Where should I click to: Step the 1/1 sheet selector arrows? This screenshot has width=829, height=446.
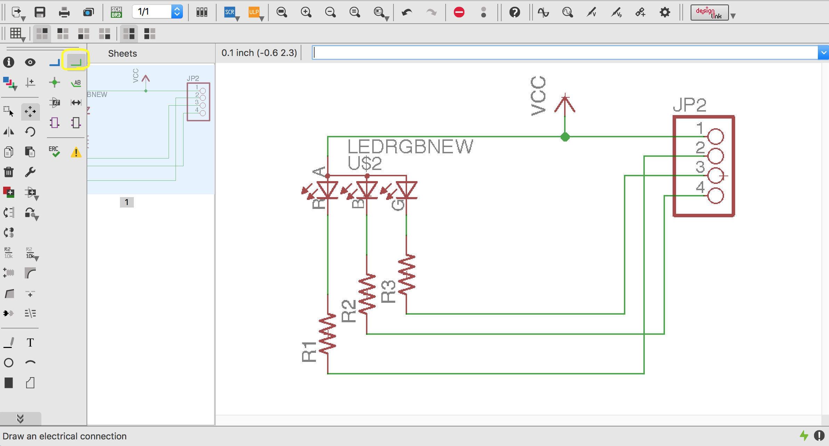click(177, 12)
